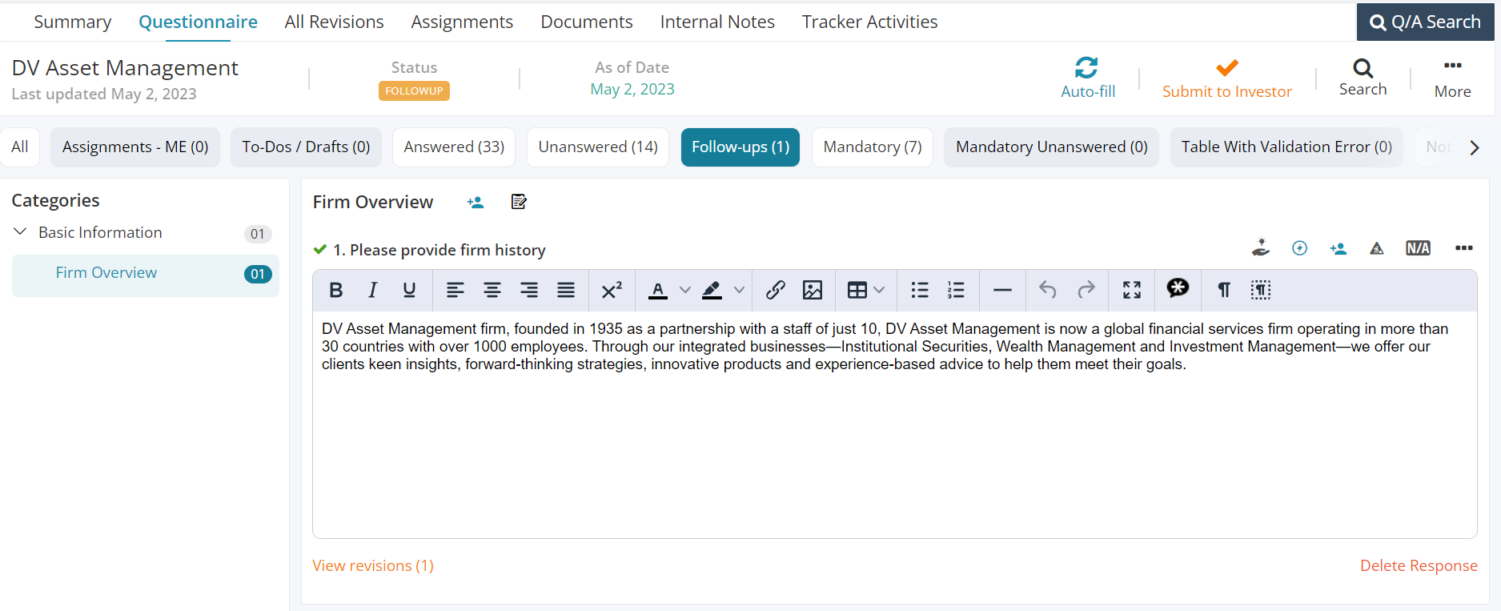Screen dimensions: 1501x611
Task: Click the Delete Response link
Action: pyautogui.click(x=1419, y=565)
